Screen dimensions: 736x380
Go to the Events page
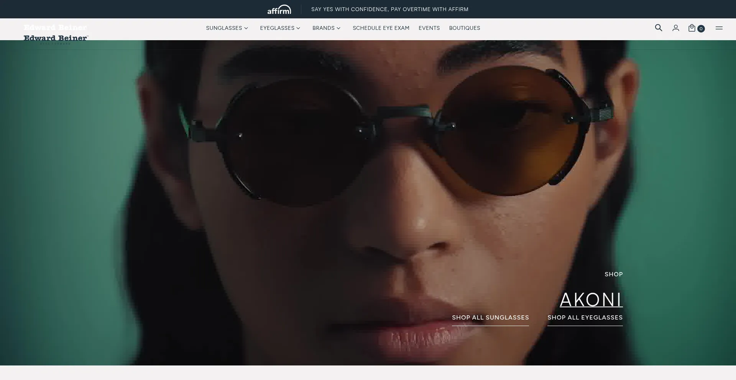[429, 28]
